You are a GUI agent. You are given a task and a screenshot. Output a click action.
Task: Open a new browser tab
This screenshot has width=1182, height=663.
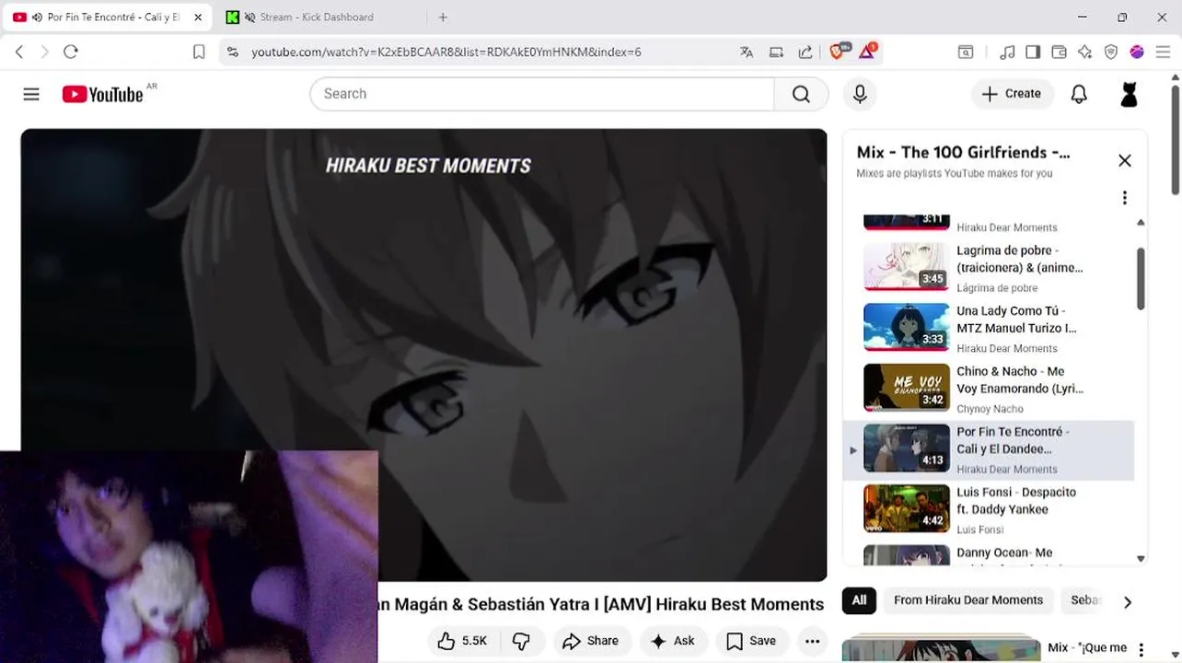443,17
